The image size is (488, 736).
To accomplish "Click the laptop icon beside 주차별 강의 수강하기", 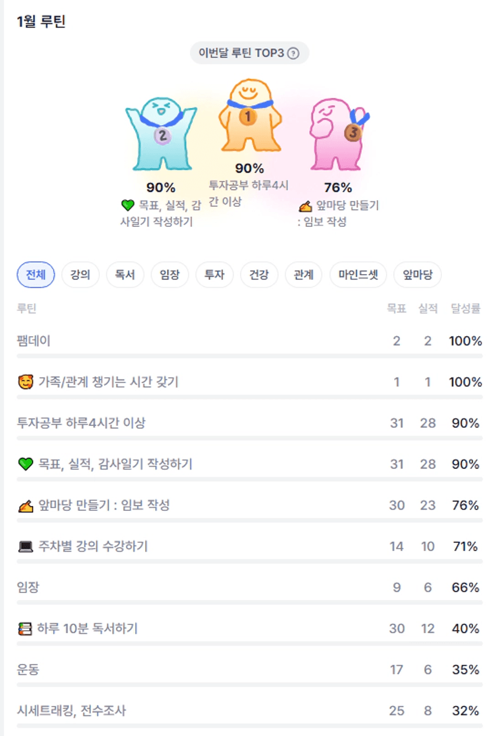I will 25,547.
